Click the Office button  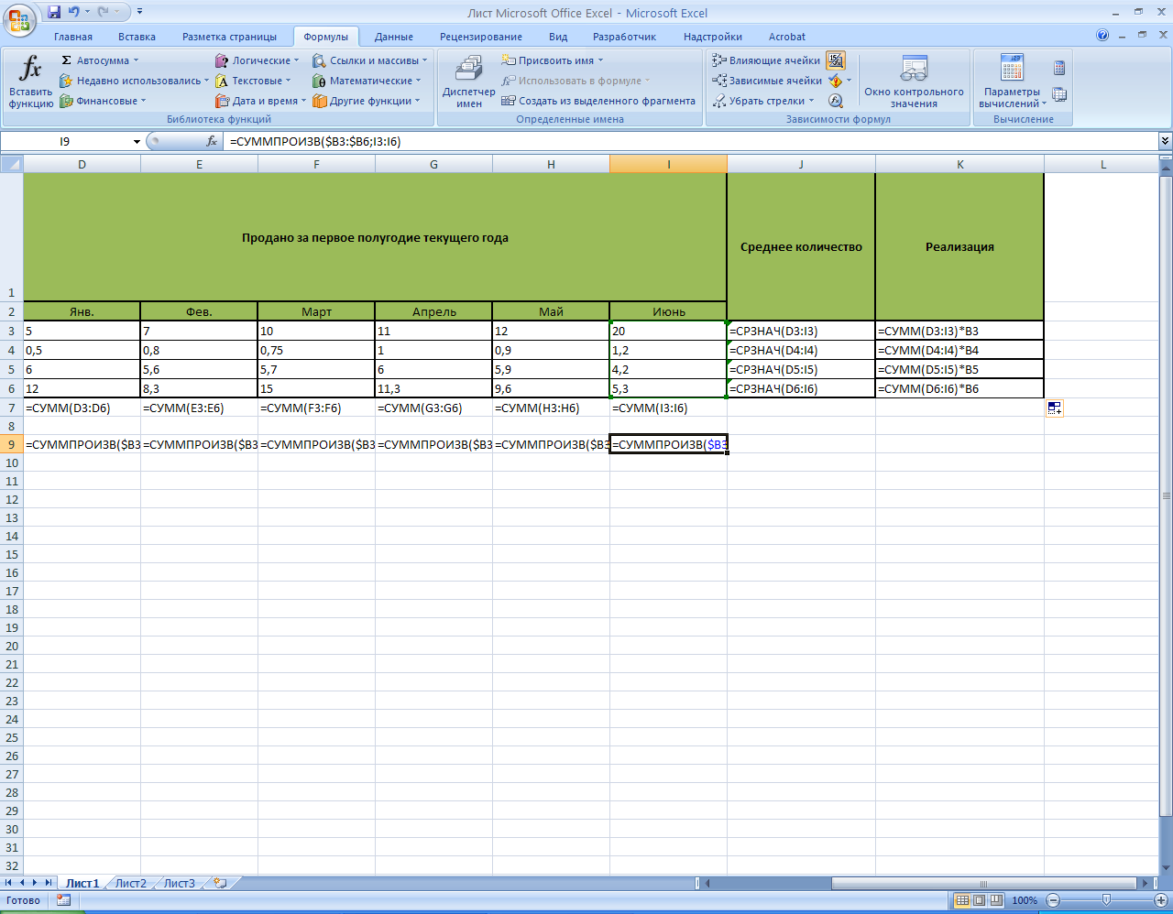(x=18, y=18)
